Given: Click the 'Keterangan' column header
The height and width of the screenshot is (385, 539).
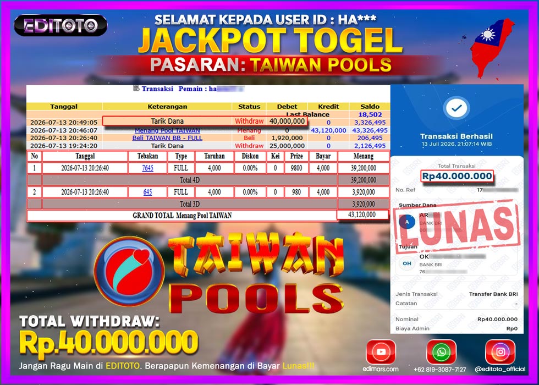Looking at the screenshot, I should (x=167, y=107).
